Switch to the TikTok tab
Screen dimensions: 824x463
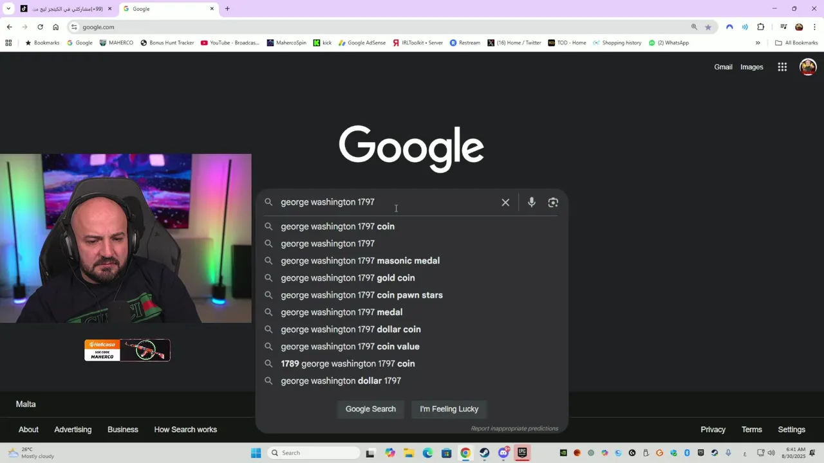tap(66, 9)
